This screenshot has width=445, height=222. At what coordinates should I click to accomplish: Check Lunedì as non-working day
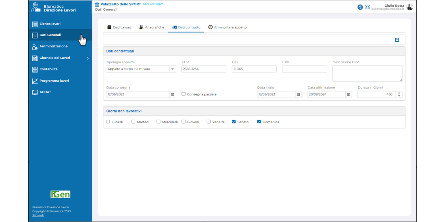pos(108,122)
